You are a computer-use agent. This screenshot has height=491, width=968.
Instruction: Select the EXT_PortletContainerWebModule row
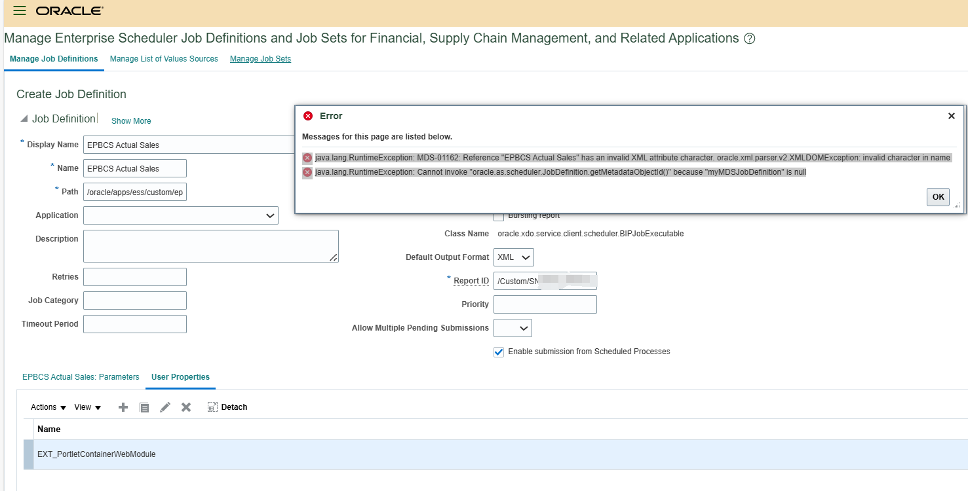coord(496,454)
